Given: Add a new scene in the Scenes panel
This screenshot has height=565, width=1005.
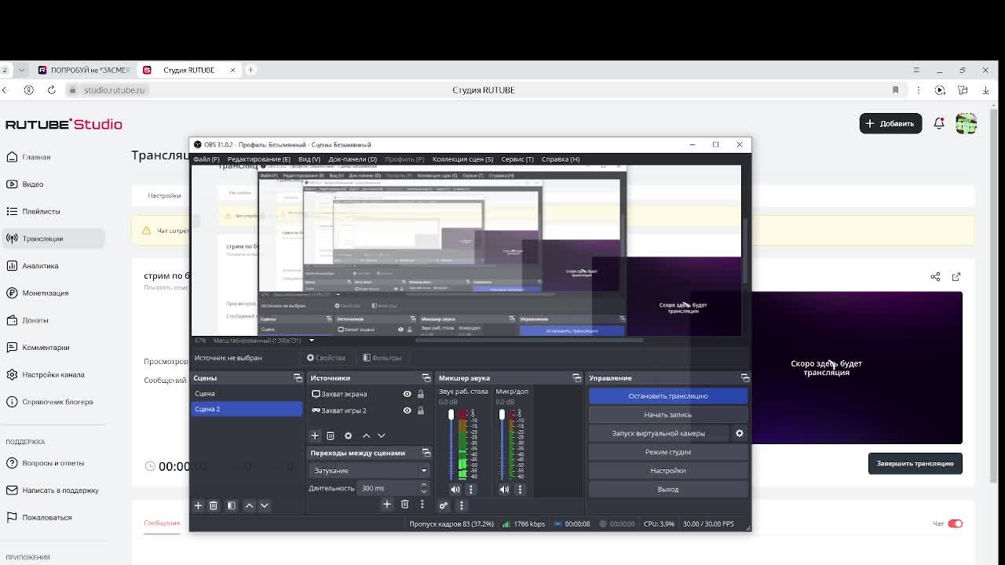Looking at the screenshot, I should click(198, 505).
